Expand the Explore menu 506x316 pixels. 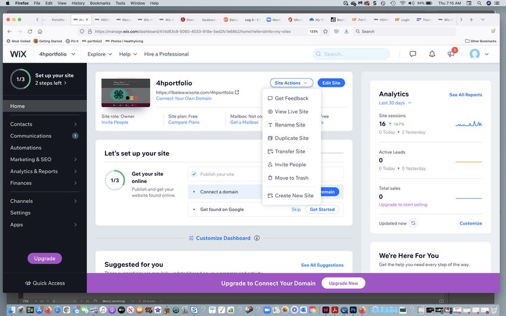100,54
